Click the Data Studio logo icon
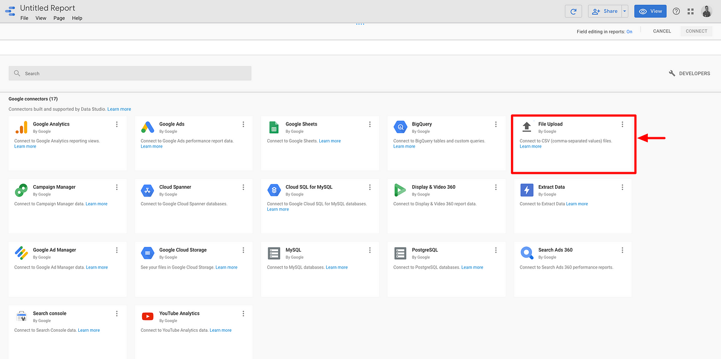The width and height of the screenshot is (721, 359). click(x=10, y=11)
